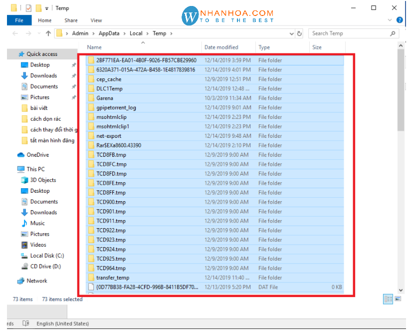Navigate up to the Local folder with the Up arrow
The width and height of the screenshot is (410, 331).
point(48,33)
